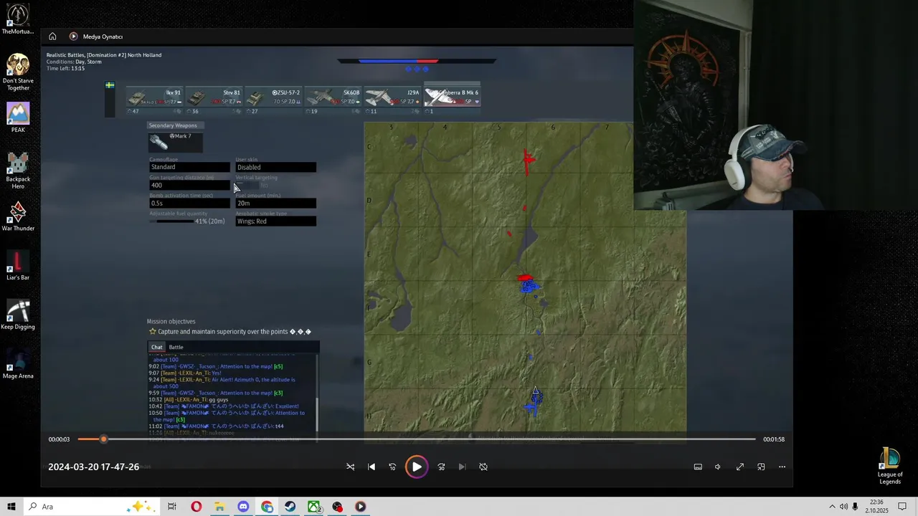The width and height of the screenshot is (918, 516).
Task: Open Steam from the taskbar
Action: click(x=290, y=507)
